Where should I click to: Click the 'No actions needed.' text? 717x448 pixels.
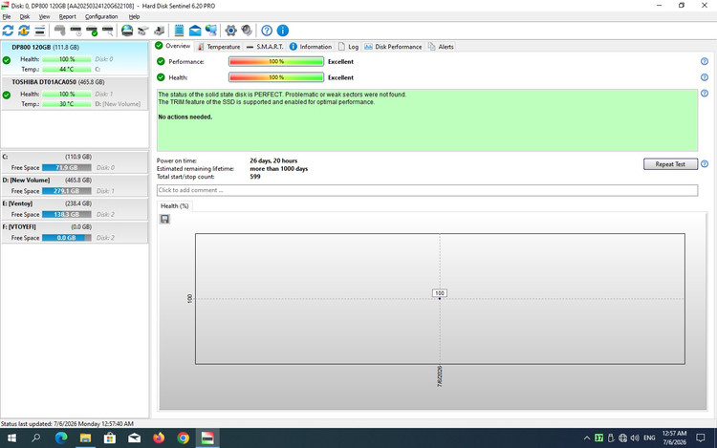click(185, 117)
